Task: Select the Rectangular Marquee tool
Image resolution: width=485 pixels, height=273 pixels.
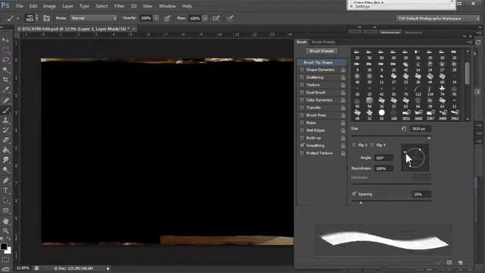Action: [x=5, y=50]
